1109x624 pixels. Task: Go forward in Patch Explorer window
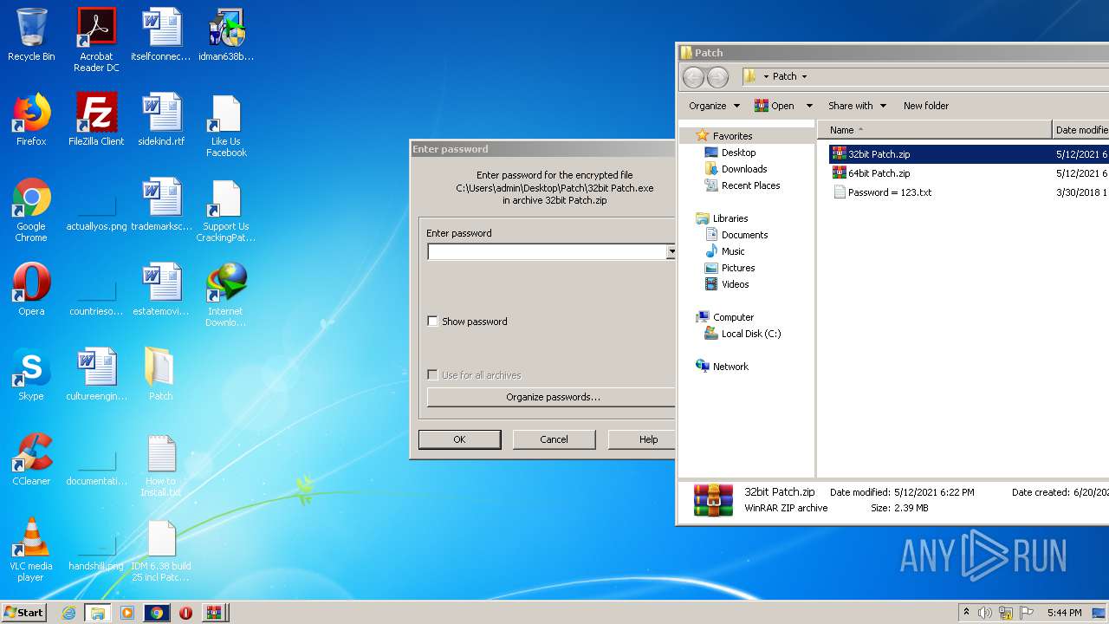pos(717,77)
